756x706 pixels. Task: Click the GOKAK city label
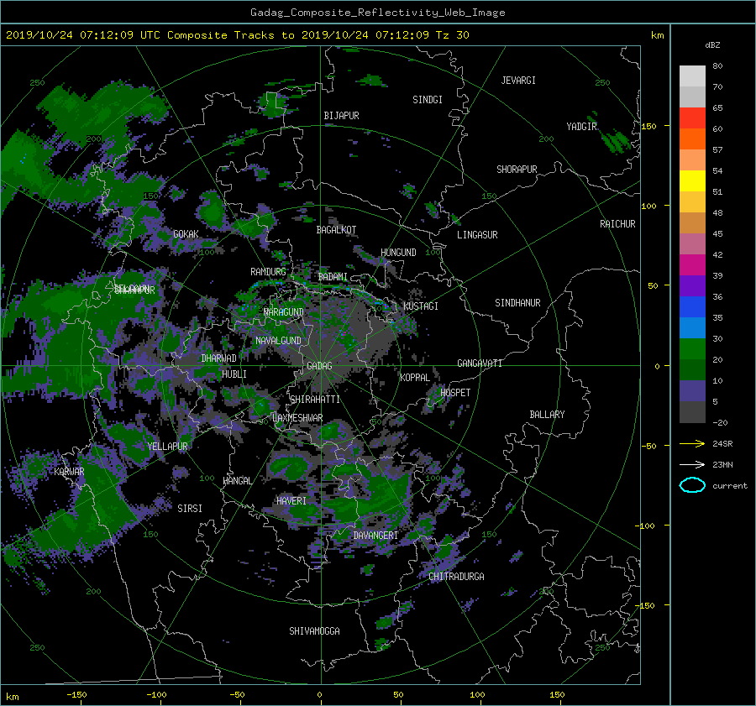point(186,234)
